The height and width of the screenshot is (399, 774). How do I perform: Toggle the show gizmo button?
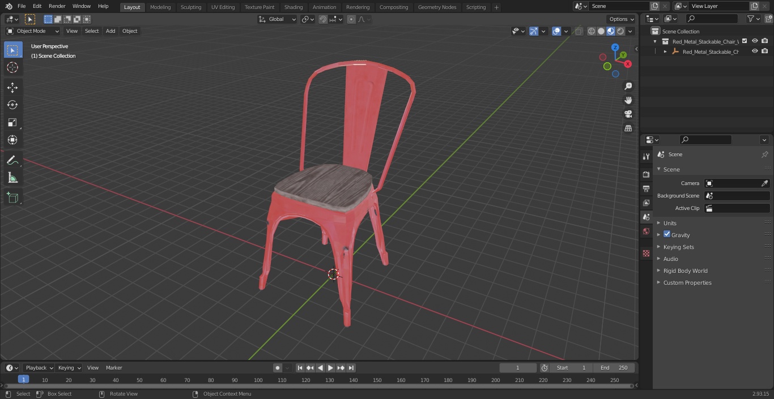pyautogui.click(x=534, y=31)
